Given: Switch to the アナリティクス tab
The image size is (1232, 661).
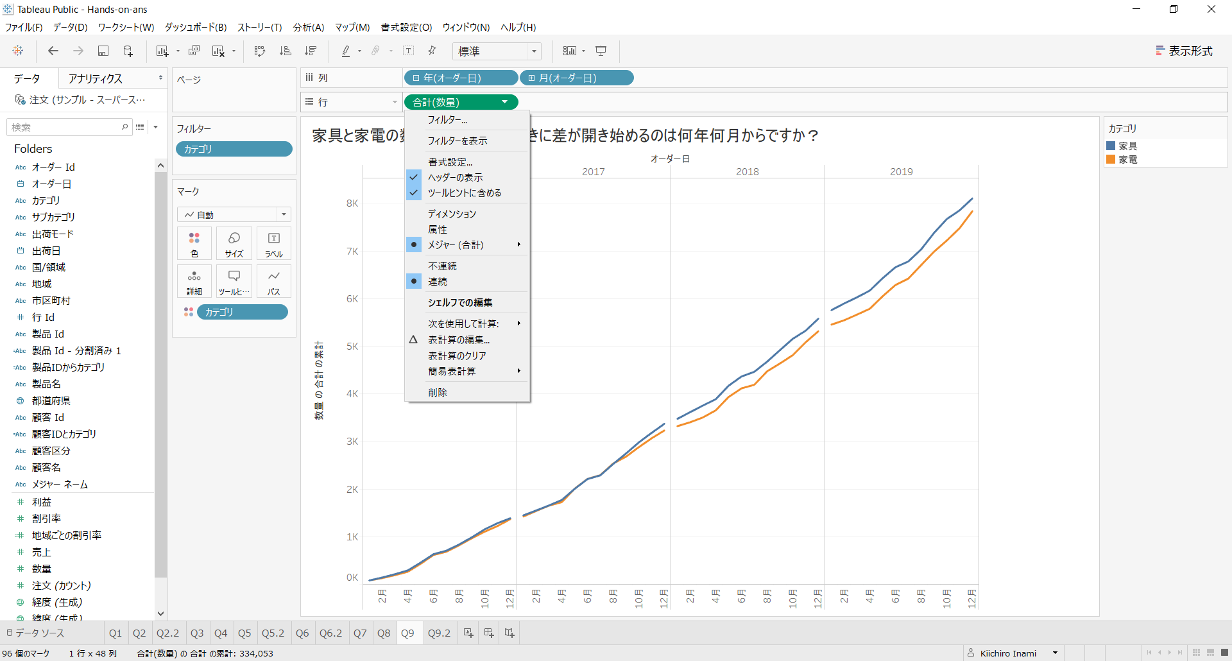Looking at the screenshot, I should [x=96, y=78].
